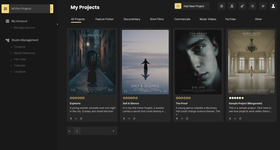Screen dimensions: 280x150
Task: Click the rating circles under The Proof
Action: click(183, 98)
